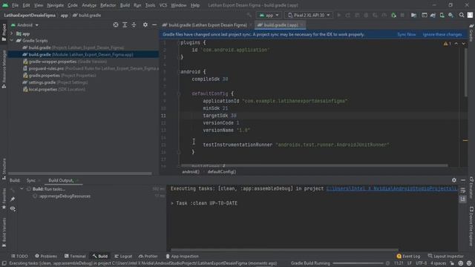Switch to the Sync tab in Build panel

31,180
